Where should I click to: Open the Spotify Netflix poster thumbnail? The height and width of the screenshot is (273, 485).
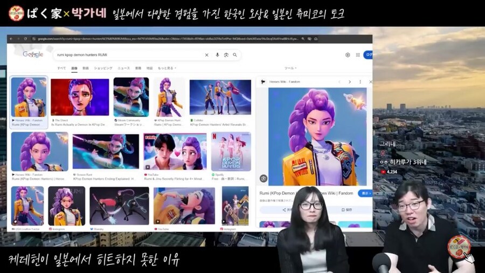(231, 152)
